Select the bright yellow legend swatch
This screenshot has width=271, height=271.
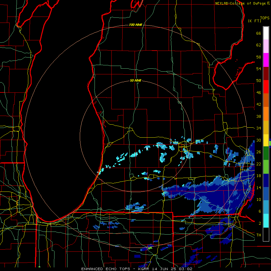(x=266, y=140)
